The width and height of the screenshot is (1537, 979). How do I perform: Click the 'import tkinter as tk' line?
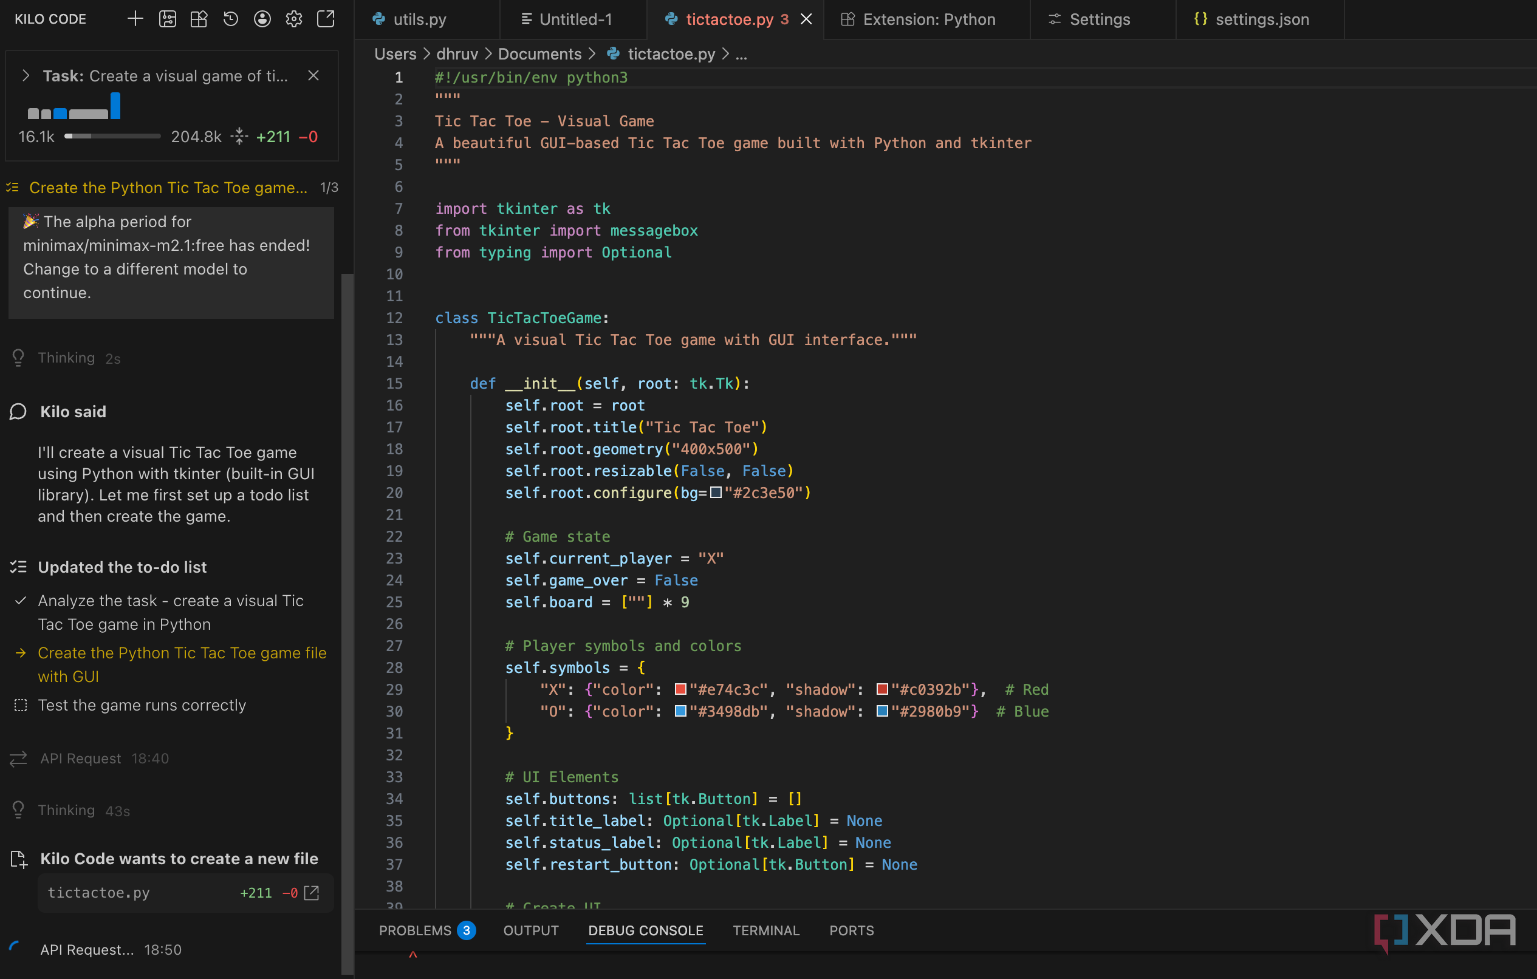[x=522, y=209]
